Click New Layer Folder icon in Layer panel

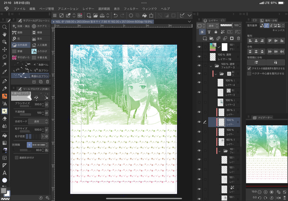coord(212,39)
